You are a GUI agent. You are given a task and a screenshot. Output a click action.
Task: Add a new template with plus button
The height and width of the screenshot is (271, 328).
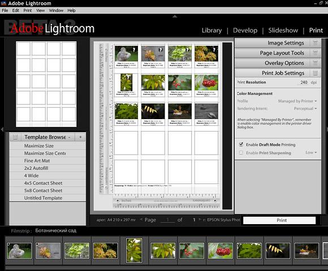tap(80, 137)
